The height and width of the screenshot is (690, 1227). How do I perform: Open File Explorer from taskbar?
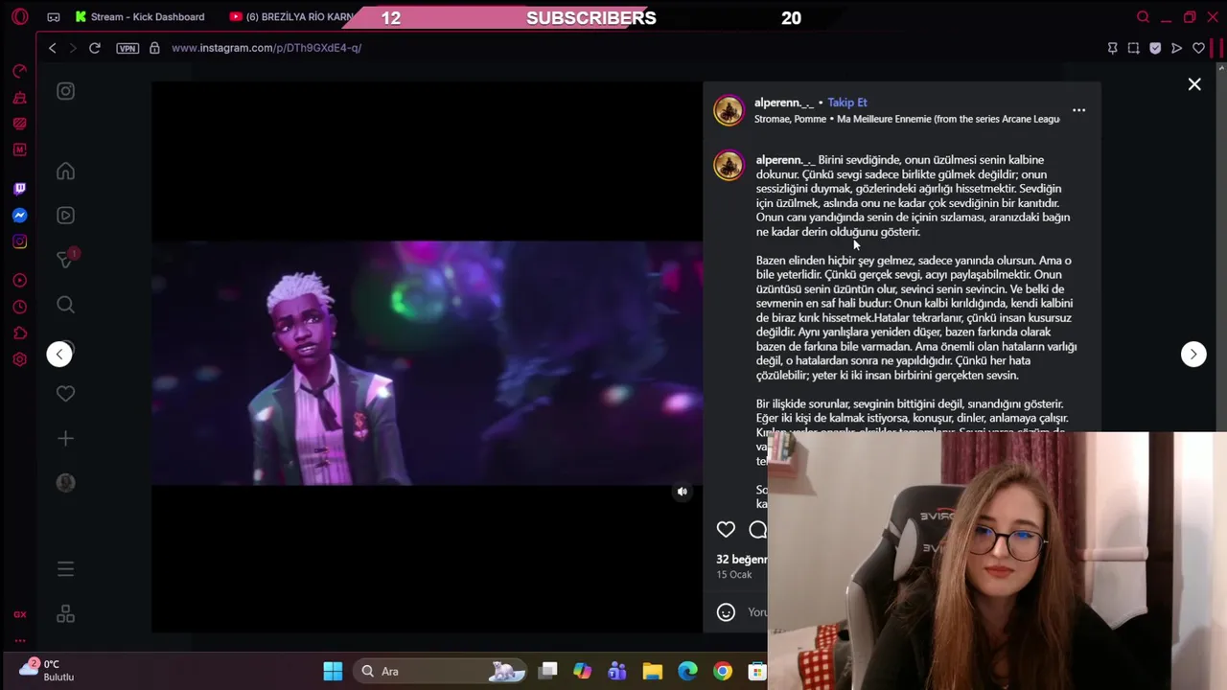pyautogui.click(x=652, y=671)
